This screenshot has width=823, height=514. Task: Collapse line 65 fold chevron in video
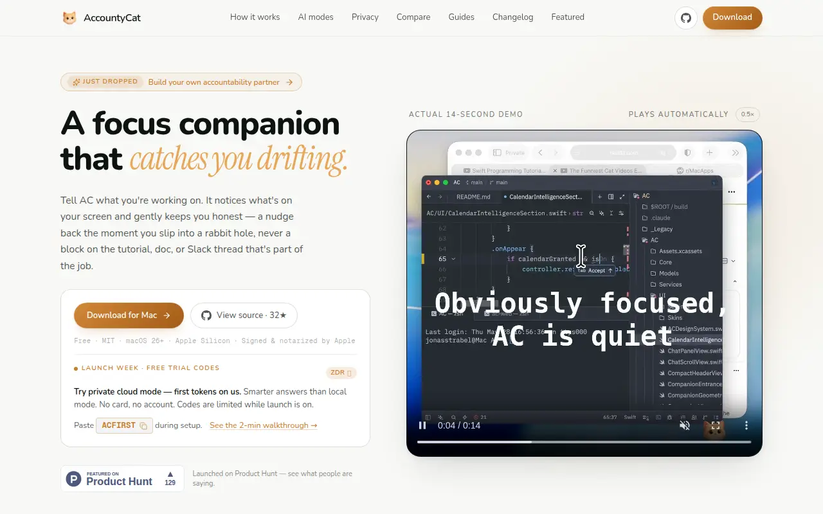click(x=453, y=259)
